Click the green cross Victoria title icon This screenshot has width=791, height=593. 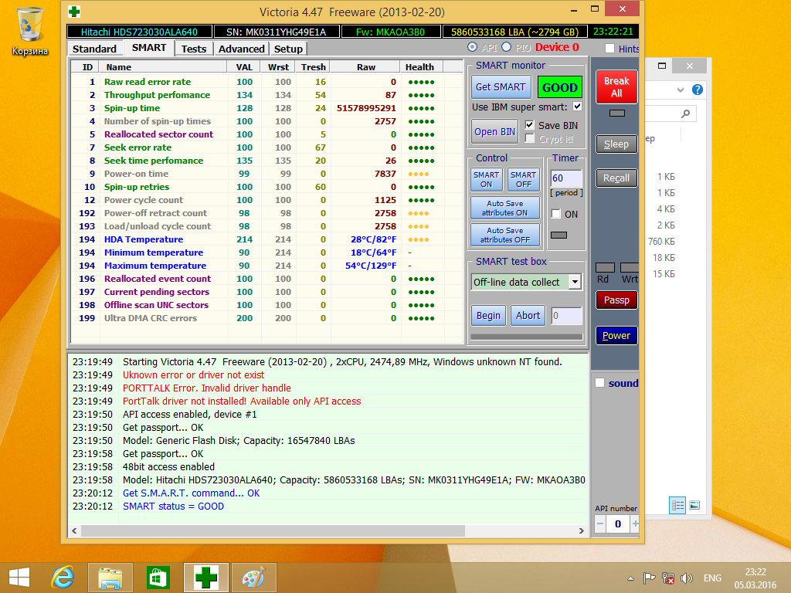coord(74,12)
